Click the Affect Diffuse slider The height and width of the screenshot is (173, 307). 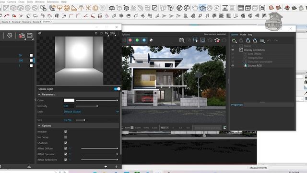tap(99, 148)
